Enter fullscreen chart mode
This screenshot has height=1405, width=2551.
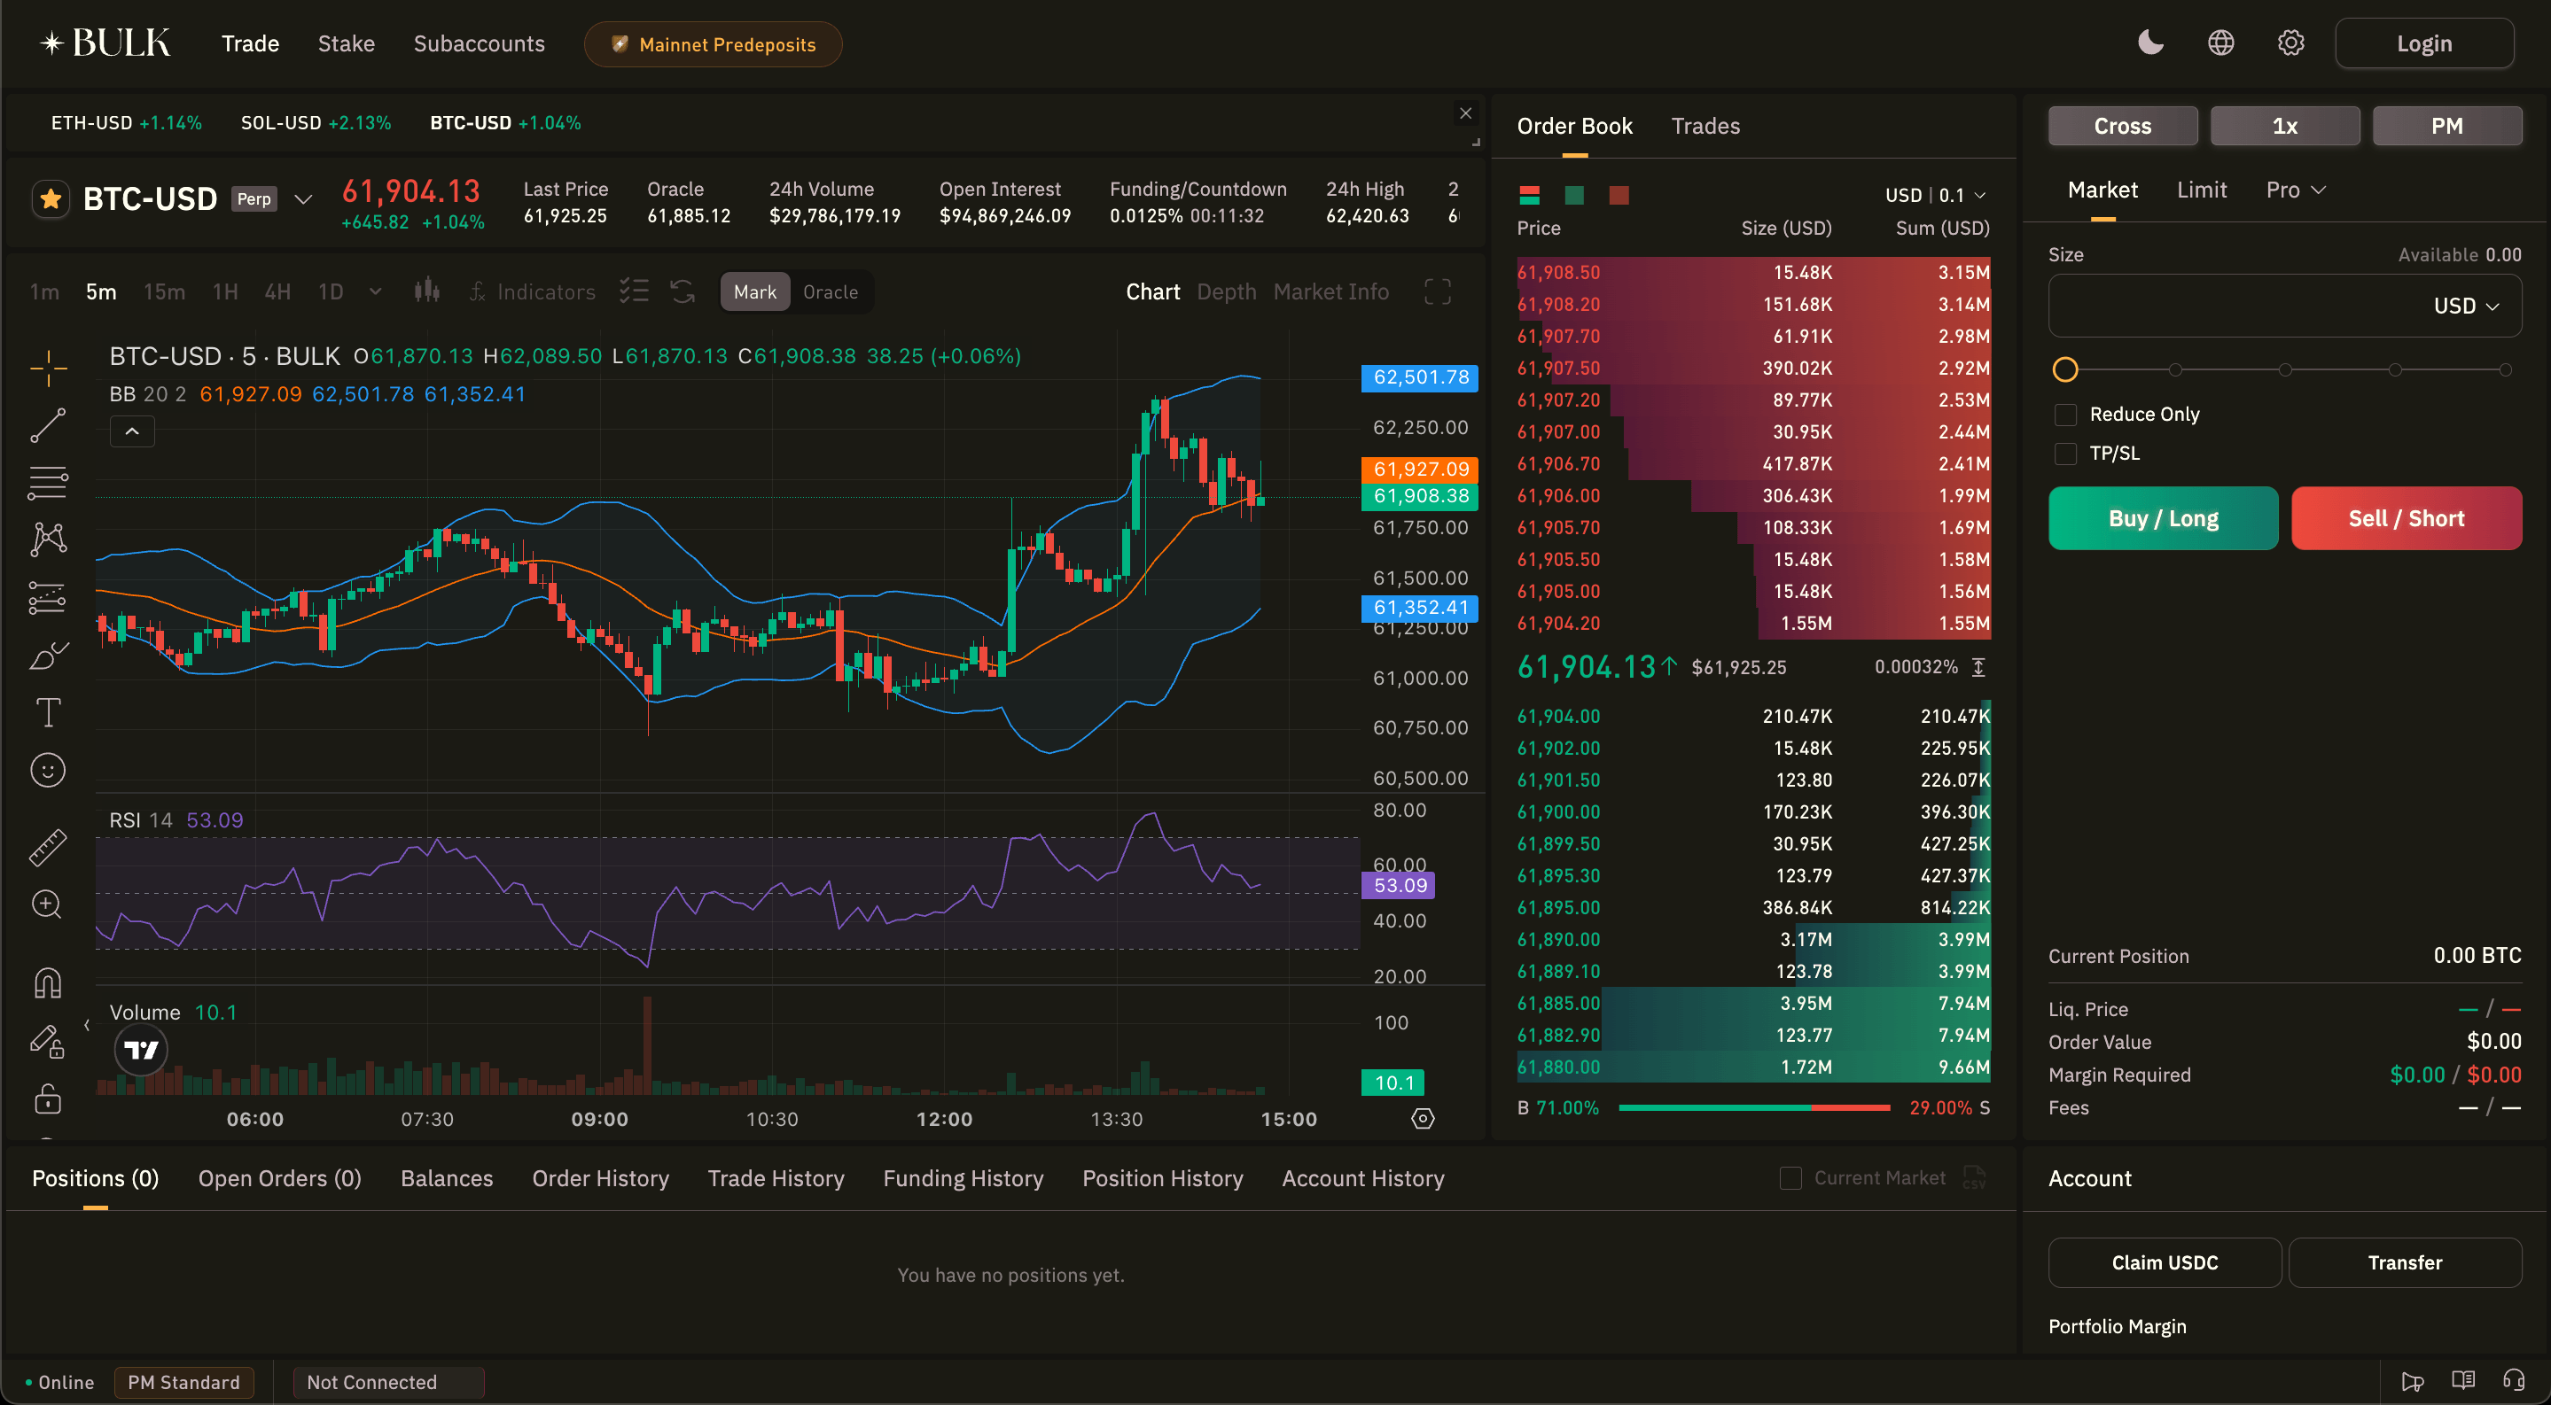1437,291
